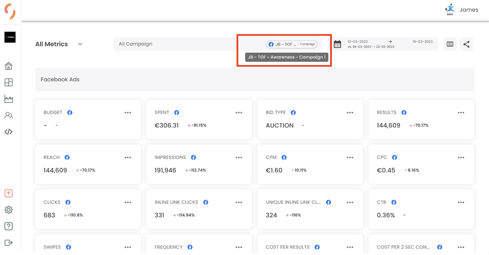The image size is (489, 255).
Task: Click the 191,946 impressions value
Action: (165, 170)
